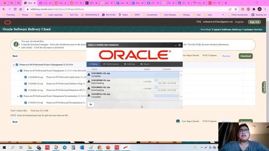Show hidden system tray icons
Viewport: 269px width, 151px height.
tap(202, 147)
